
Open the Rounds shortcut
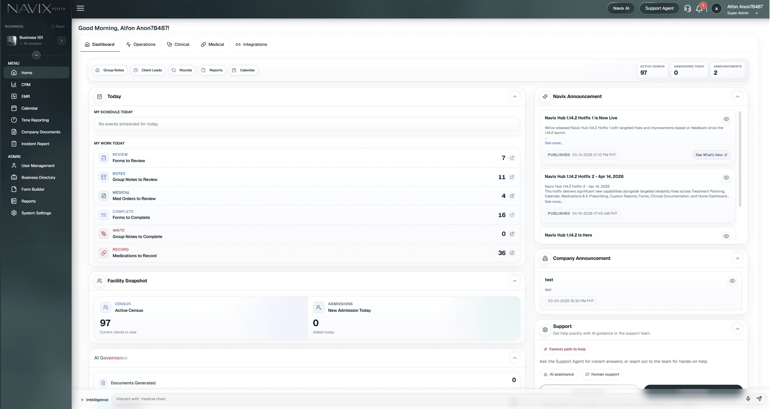(182, 70)
